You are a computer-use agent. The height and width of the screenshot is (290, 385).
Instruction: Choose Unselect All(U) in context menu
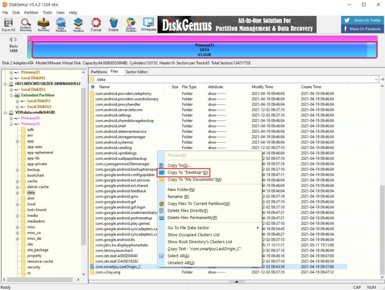click(181, 263)
